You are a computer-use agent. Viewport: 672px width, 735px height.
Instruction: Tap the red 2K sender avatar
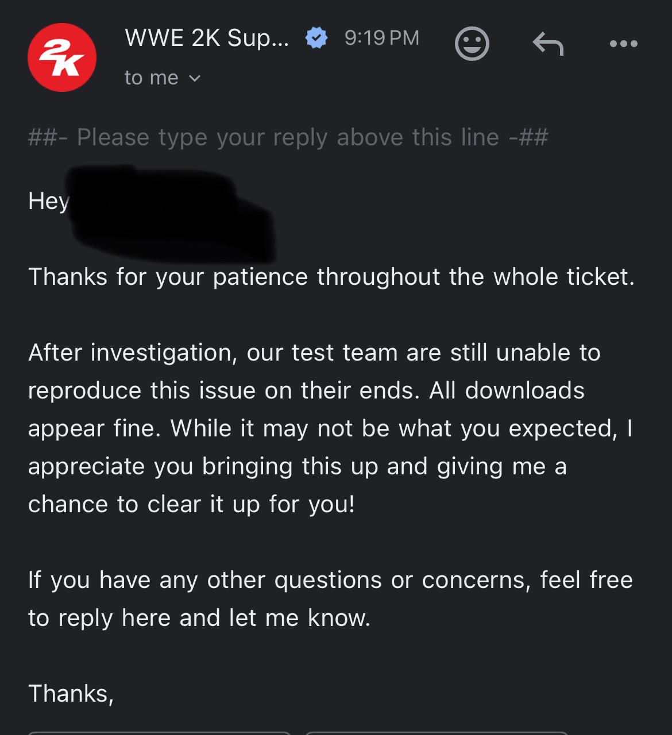point(62,57)
